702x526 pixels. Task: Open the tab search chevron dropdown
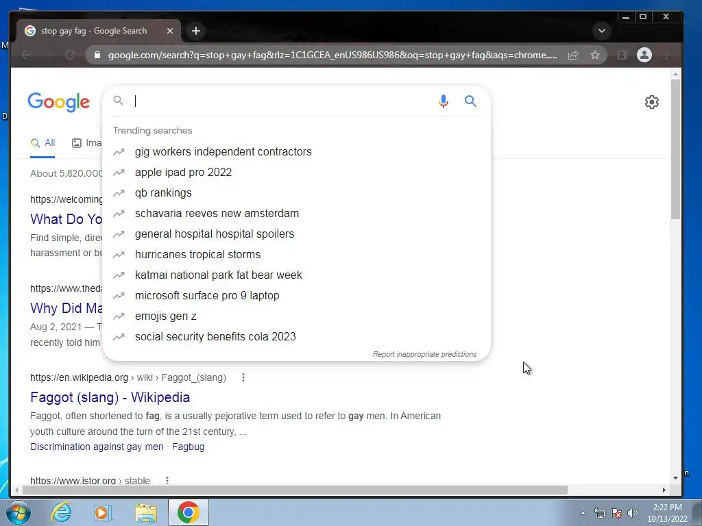coord(602,31)
